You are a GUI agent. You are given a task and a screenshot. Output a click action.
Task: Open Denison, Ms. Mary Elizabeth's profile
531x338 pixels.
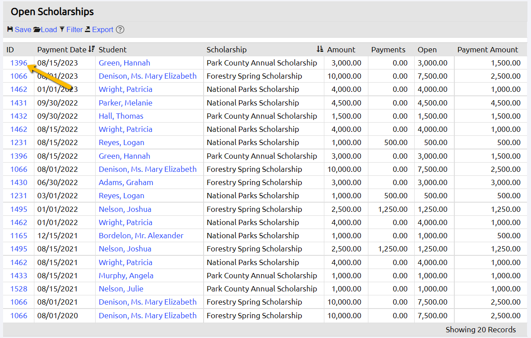[148, 76]
